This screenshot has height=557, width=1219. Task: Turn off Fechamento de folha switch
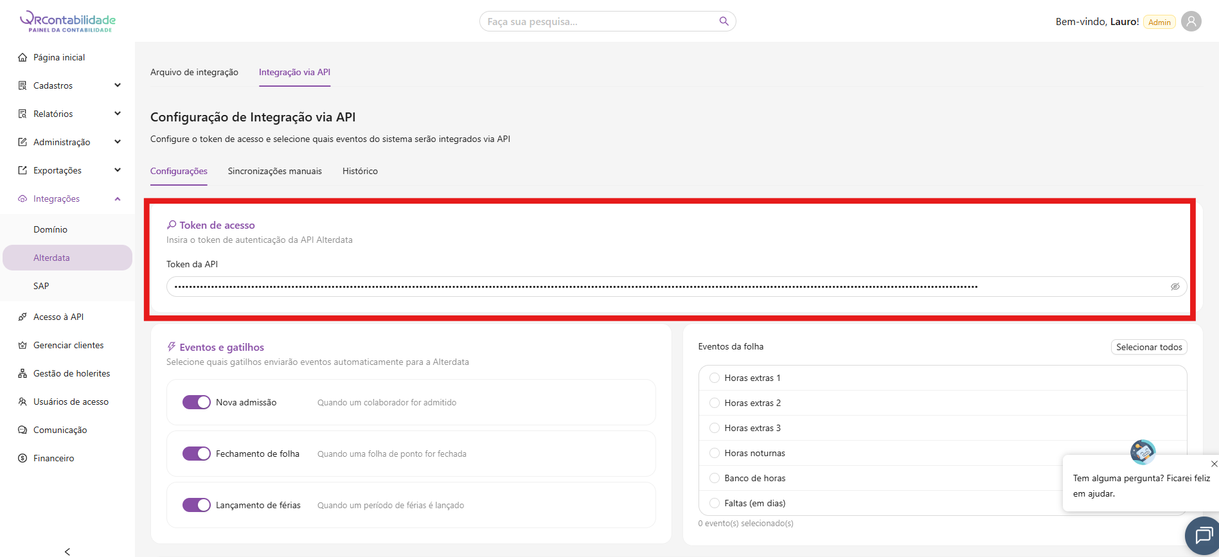tap(197, 454)
